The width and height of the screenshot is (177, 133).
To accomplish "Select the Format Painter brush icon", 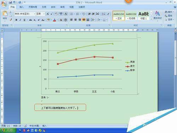I will tap(11, 20).
